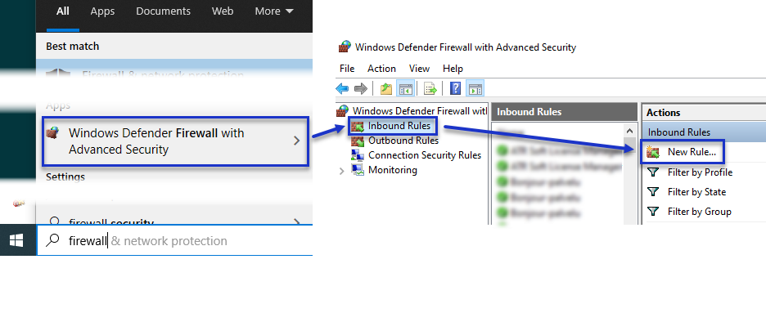Click the Filter by Group funnel icon

coord(653,211)
